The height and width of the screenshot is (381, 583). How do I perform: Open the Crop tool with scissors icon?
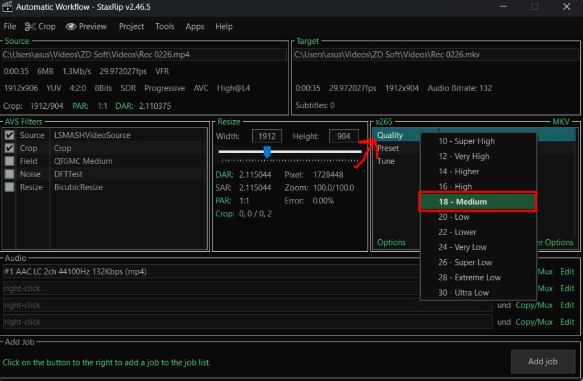pyautogui.click(x=40, y=26)
